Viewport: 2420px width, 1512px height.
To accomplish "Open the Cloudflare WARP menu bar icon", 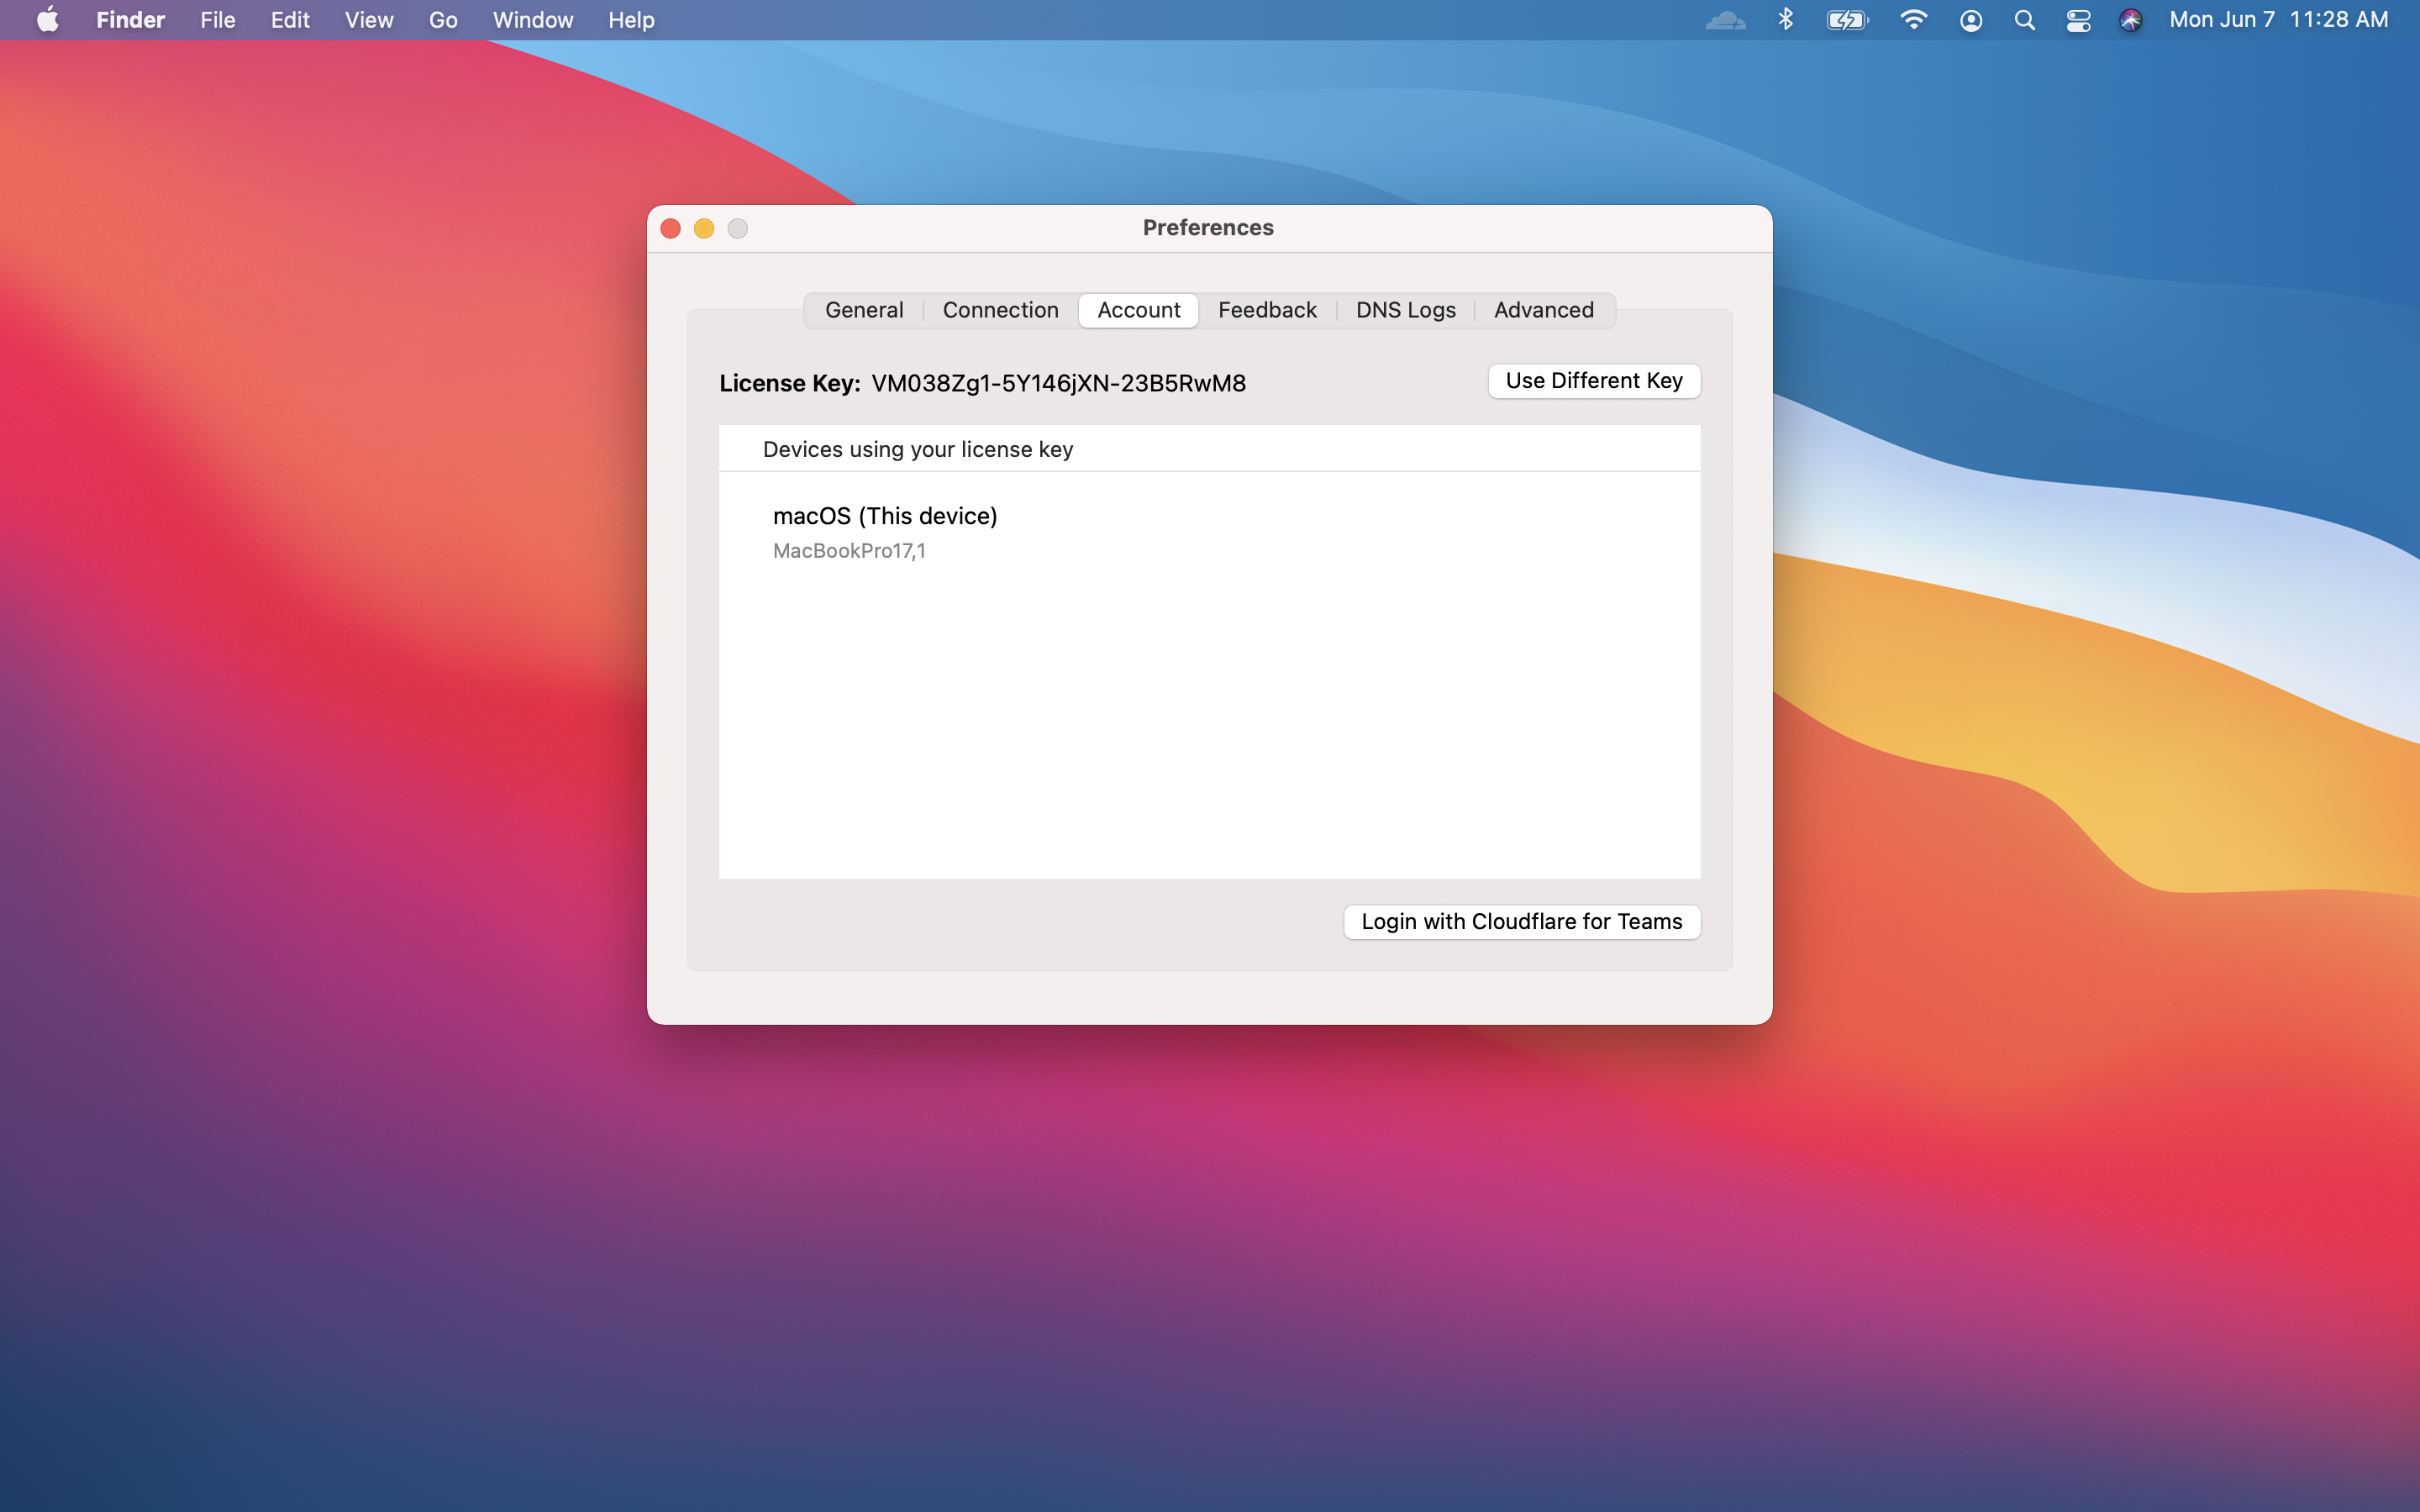I will 1725,20.
